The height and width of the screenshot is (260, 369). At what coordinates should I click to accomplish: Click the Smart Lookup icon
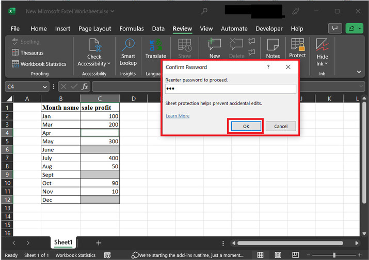[x=128, y=45]
